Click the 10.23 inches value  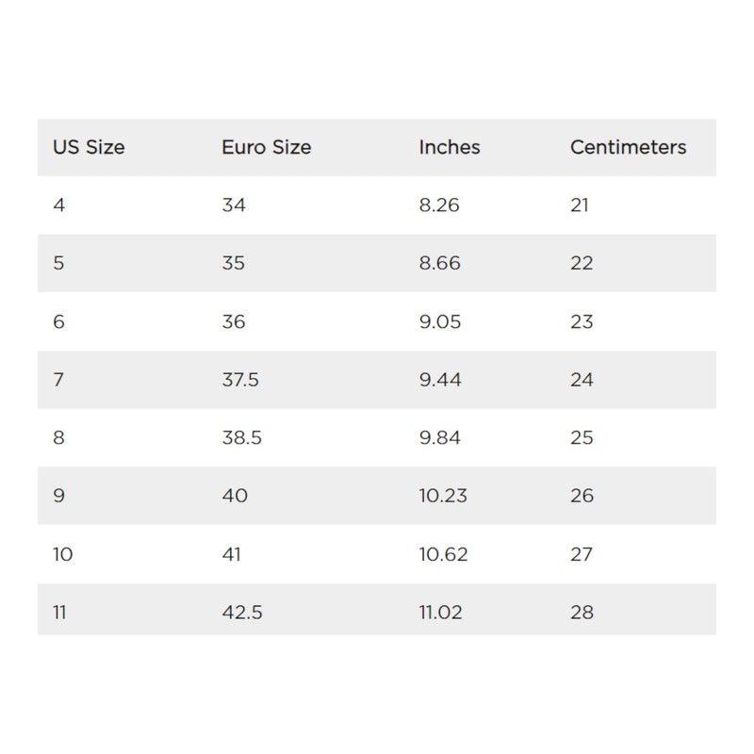[443, 496]
